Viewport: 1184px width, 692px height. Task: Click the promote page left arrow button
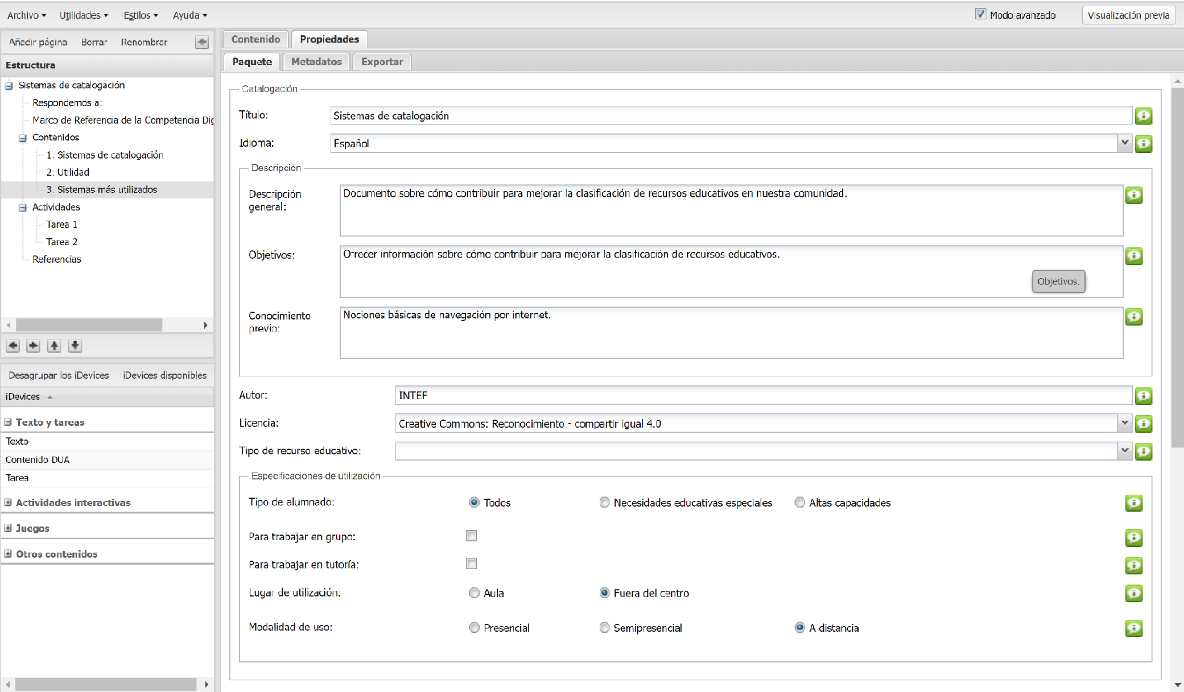13,346
